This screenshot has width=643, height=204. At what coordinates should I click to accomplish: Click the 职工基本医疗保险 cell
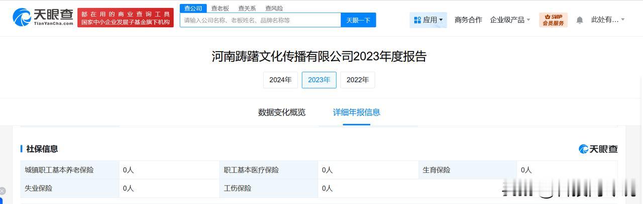click(269, 170)
